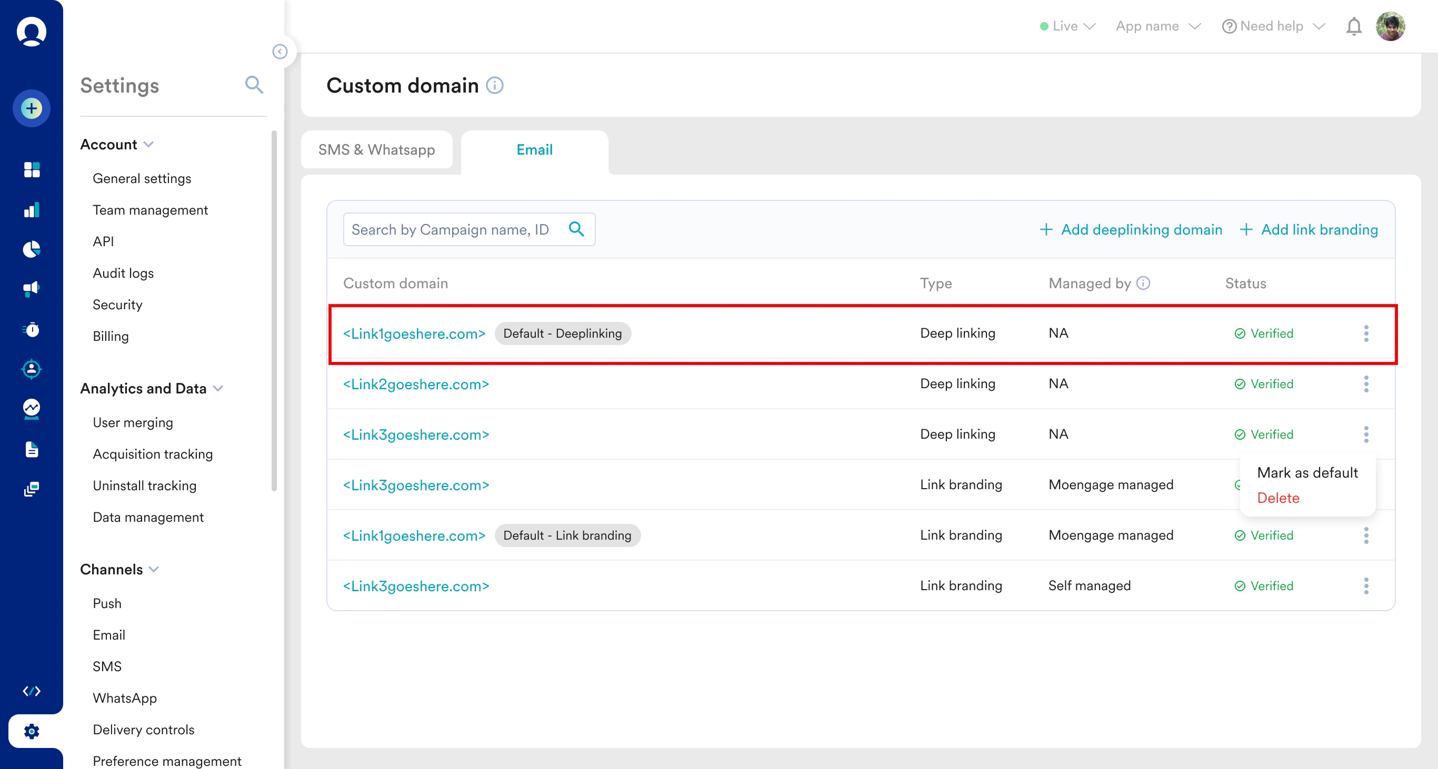Click the search icon next to Settings

[254, 85]
